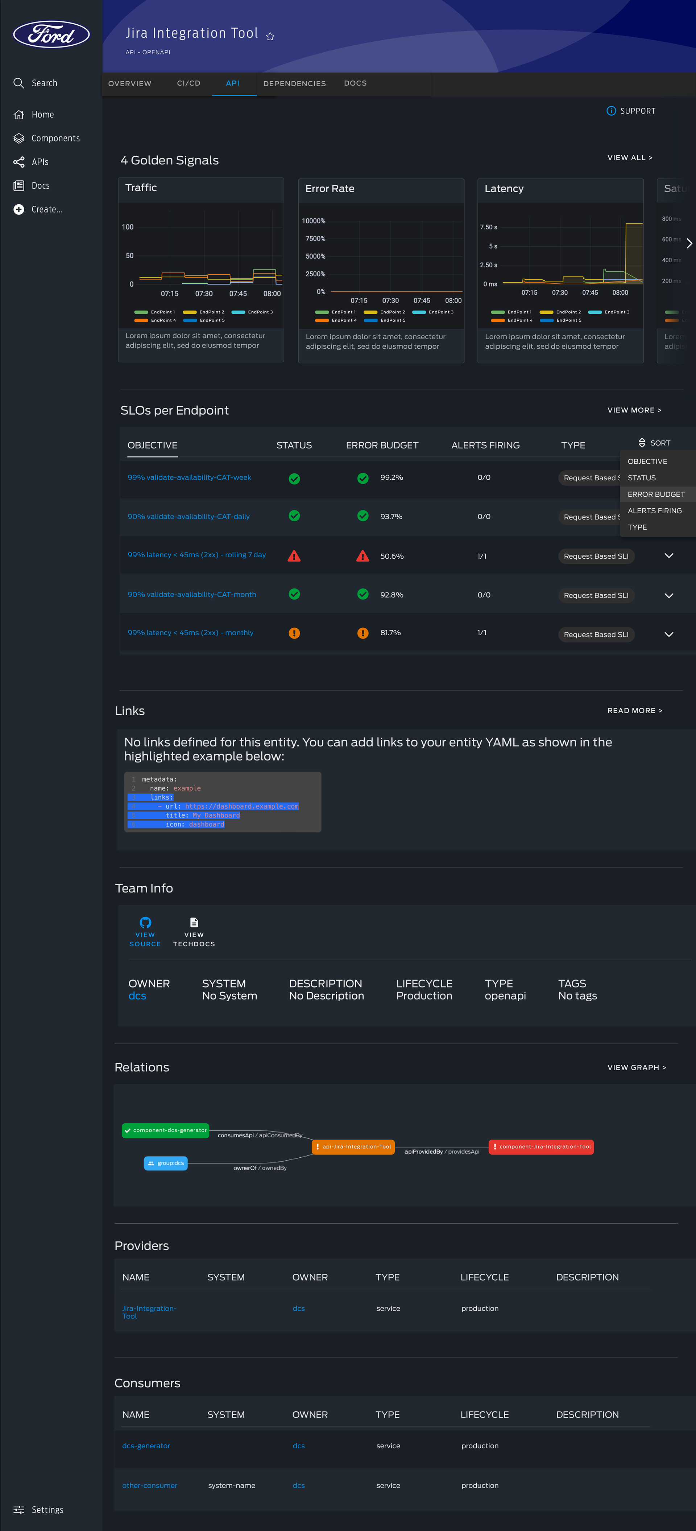
Task: Expand the rolling 7 day latency row
Action: [669, 556]
